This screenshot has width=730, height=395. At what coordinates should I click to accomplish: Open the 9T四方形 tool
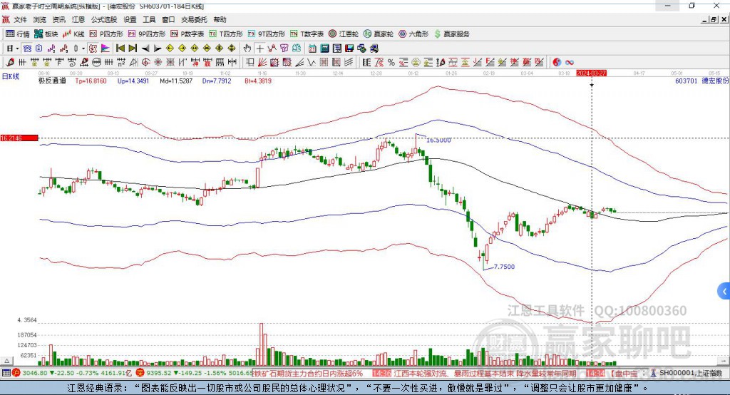267,34
